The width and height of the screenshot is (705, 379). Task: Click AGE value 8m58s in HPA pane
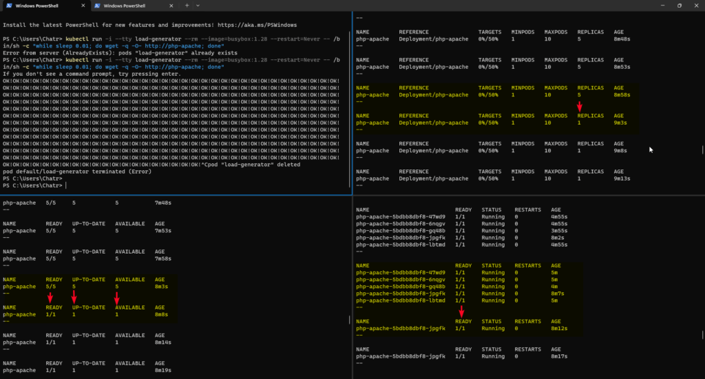tap(622, 95)
